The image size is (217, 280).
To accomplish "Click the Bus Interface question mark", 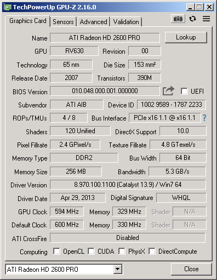I will pos(204,118).
